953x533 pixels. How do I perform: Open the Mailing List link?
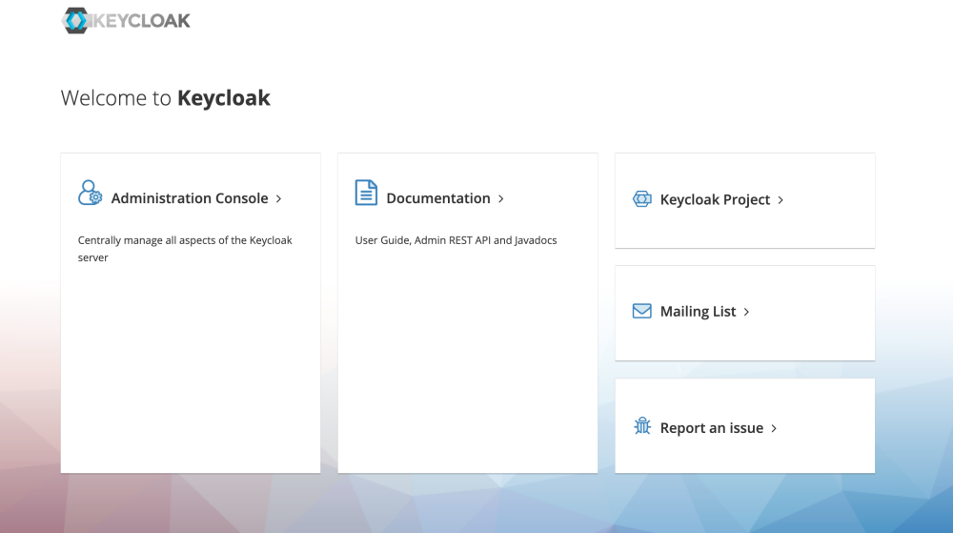click(x=698, y=311)
